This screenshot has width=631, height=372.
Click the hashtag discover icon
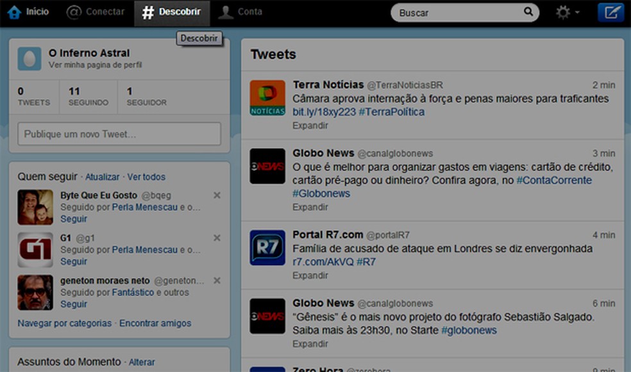point(147,12)
